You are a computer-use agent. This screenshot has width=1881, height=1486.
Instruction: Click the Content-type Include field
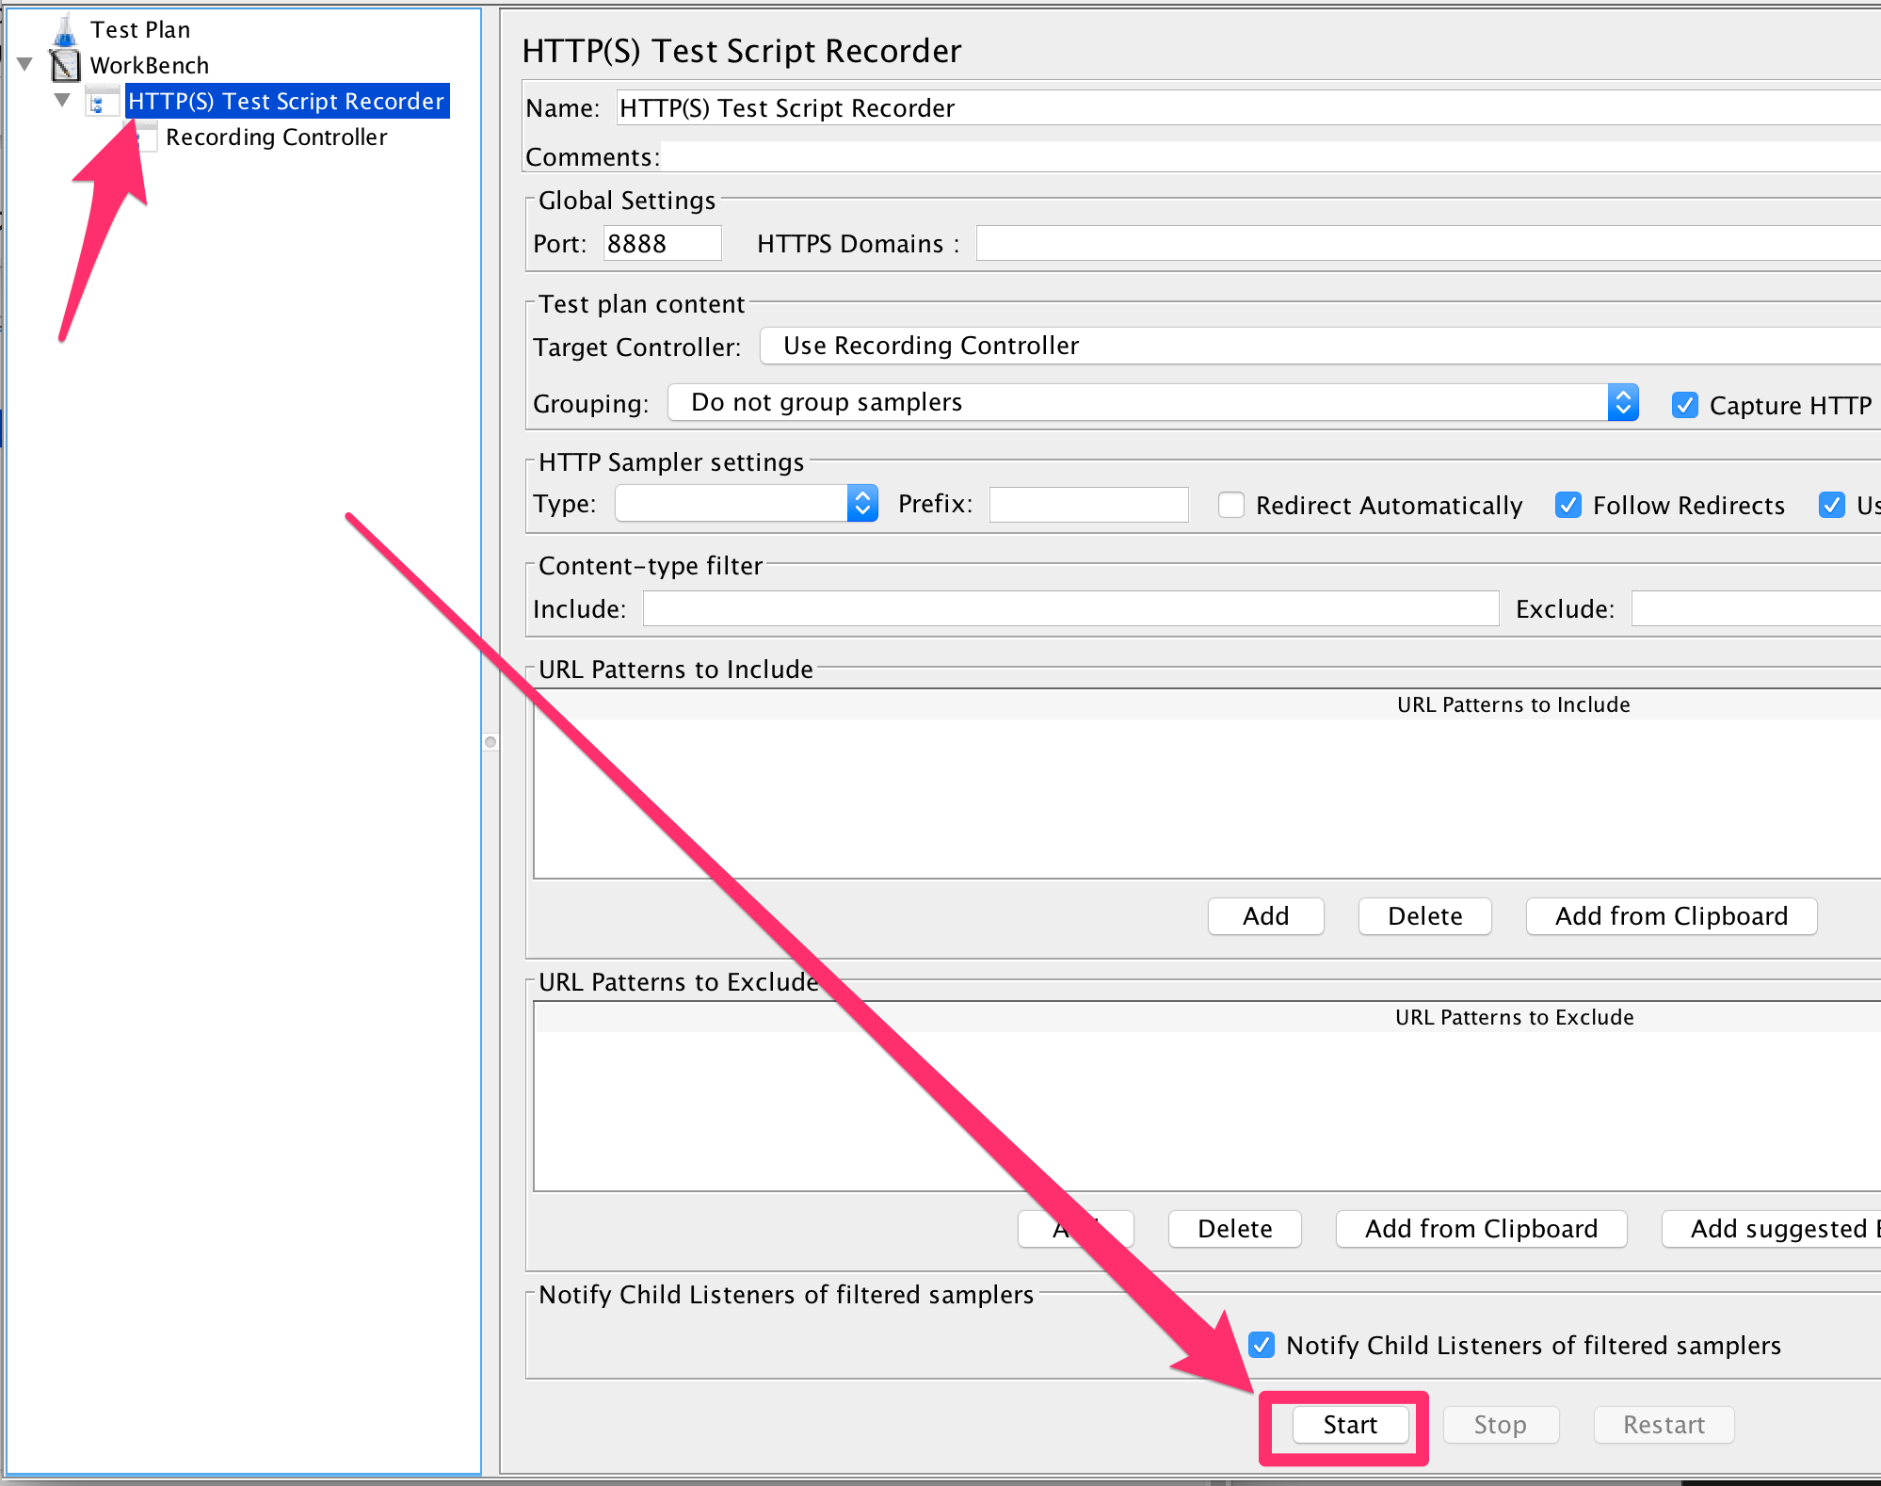point(1070,608)
